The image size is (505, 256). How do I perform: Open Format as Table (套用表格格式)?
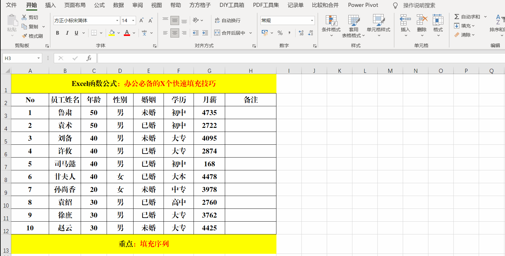(x=354, y=26)
